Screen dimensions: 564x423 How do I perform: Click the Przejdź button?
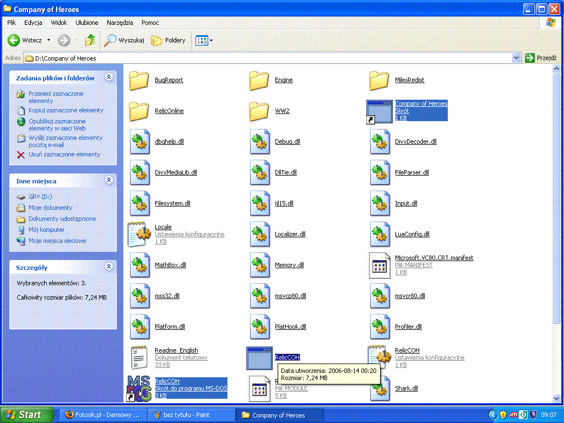click(541, 58)
